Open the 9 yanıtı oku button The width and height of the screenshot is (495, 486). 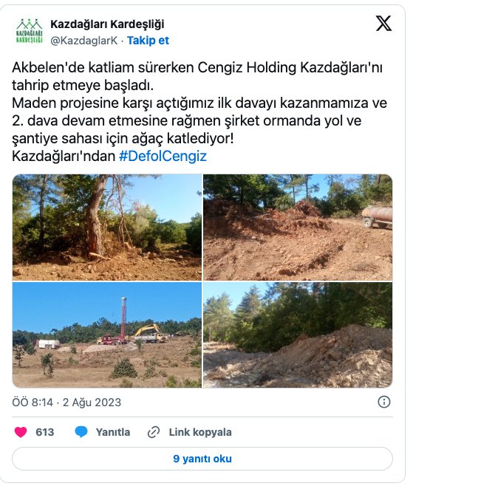click(x=202, y=459)
